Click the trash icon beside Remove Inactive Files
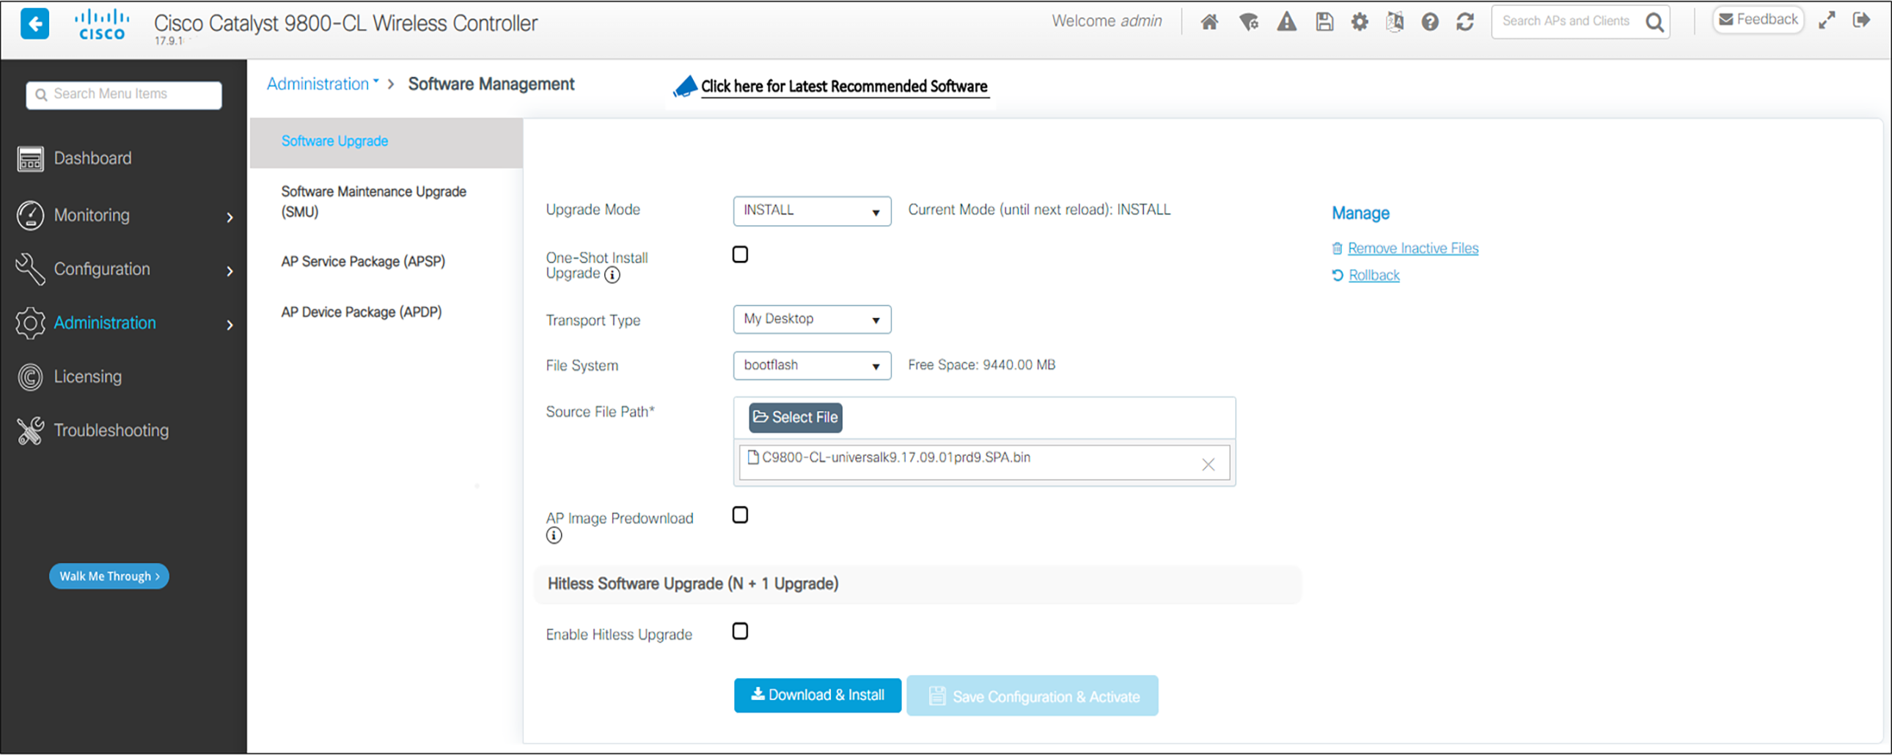The image size is (1892, 755). pos(1337,248)
